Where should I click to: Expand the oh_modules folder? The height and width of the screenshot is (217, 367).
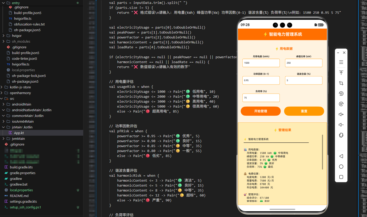[3, 41]
